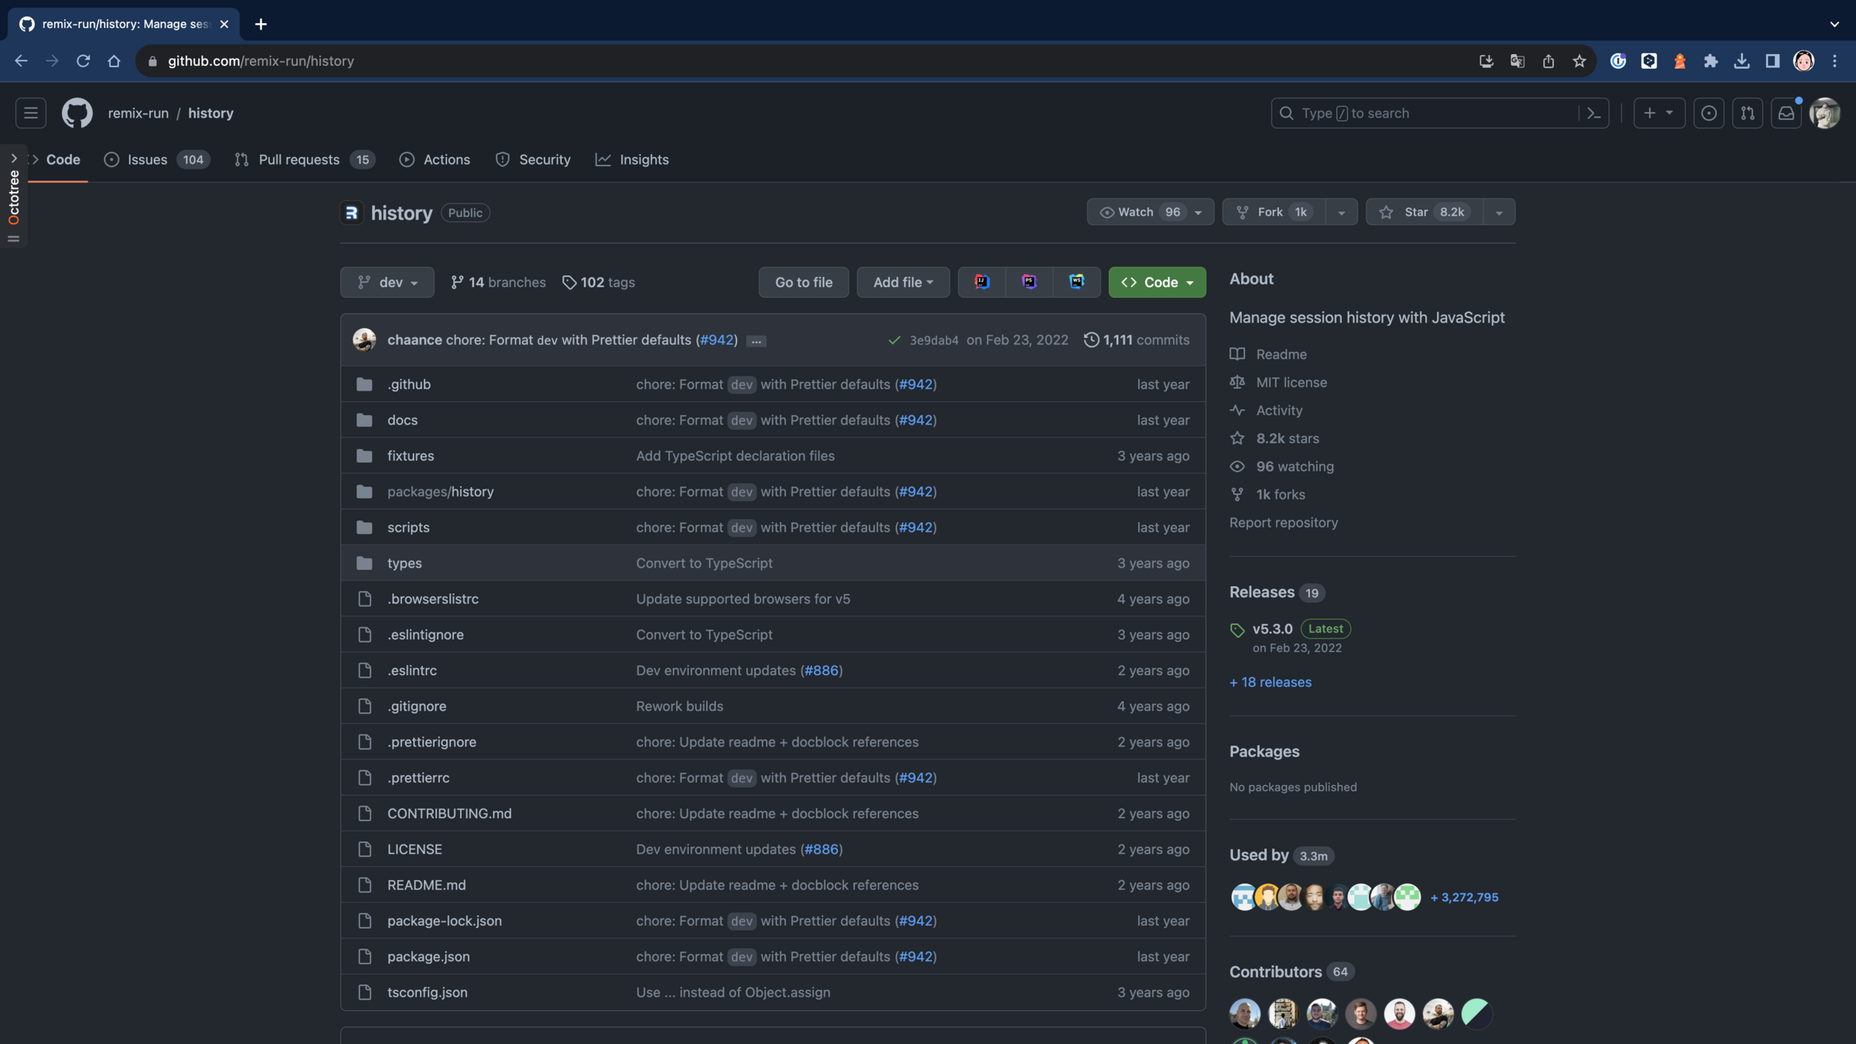
Task: Open the global navigation hamburger menu
Action: point(31,113)
